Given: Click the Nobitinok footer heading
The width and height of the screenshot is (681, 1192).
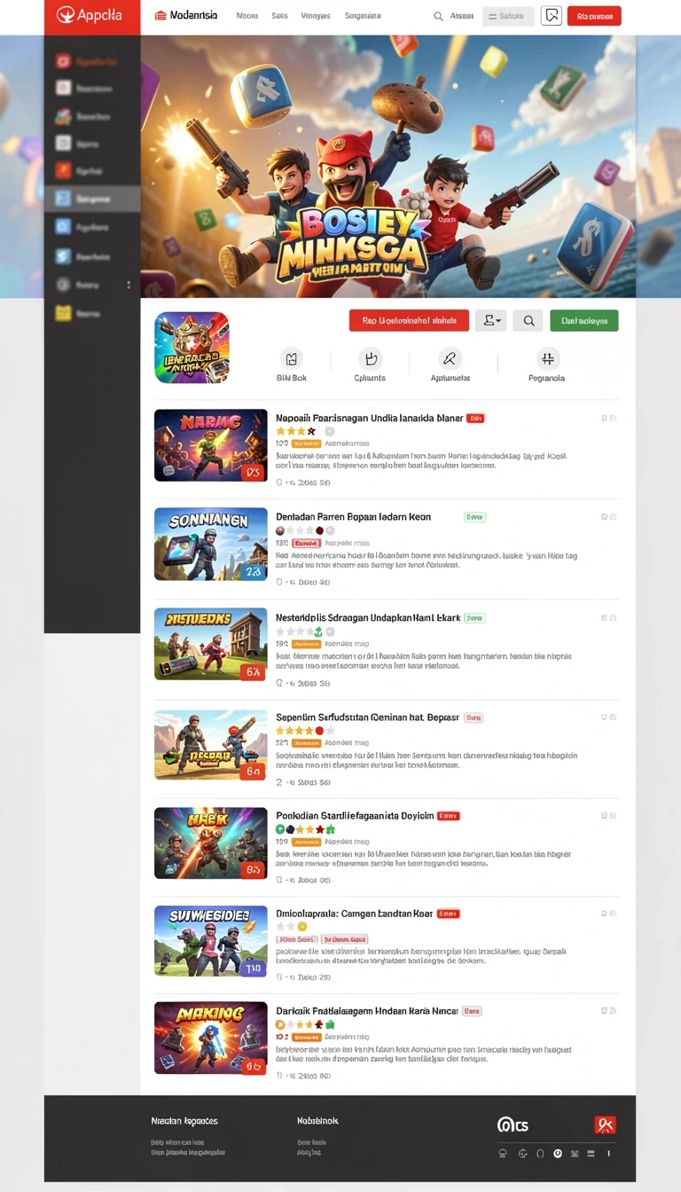Looking at the screenshot, I should tap(317, 1121).
